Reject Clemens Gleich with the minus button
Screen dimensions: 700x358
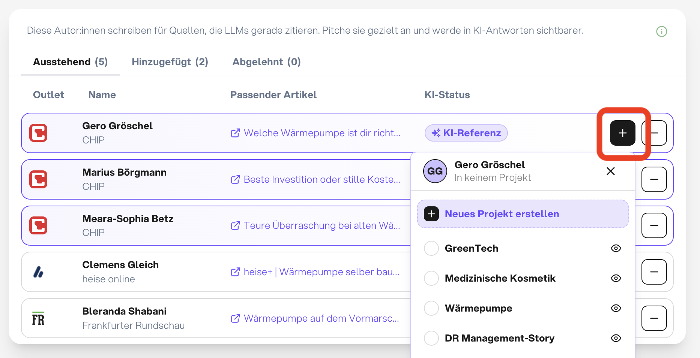click(x=654, y=272)
